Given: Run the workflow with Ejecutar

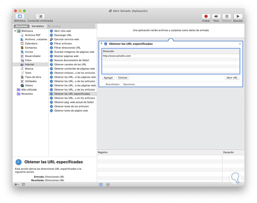Looking at the screenshot, I should tap(238, 16).
